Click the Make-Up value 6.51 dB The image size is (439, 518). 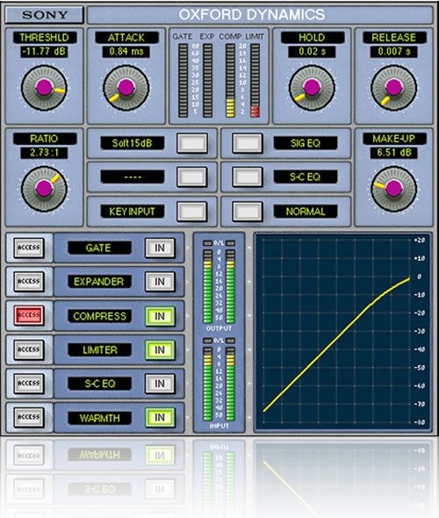[393, 153]
